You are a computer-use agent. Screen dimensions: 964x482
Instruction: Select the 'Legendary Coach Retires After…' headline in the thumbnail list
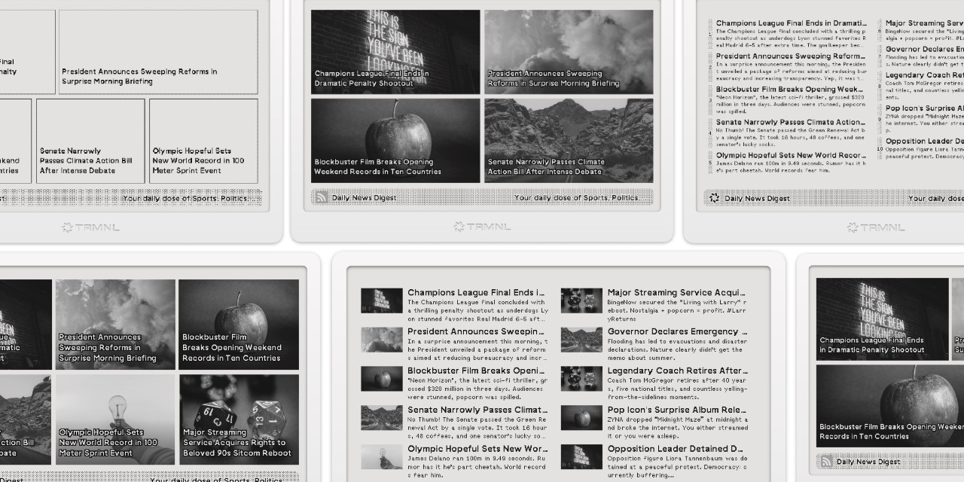[x=678, y=371]
